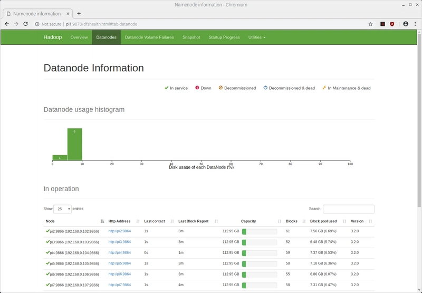Open the user profile avatar icon
Image resolution: width=422 pixels, height=293 pixels.
pyautogui.click(x=406, y=24)
